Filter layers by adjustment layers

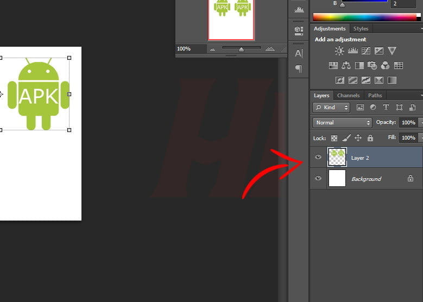pos(373,107)
